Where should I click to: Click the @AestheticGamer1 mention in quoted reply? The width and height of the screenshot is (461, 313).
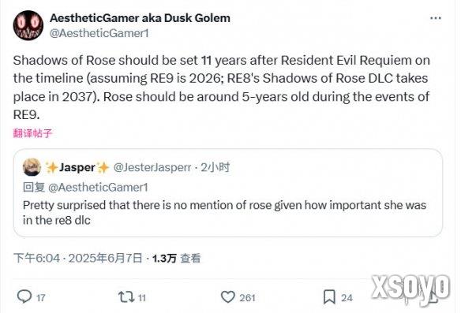click(x=98, y=188)
